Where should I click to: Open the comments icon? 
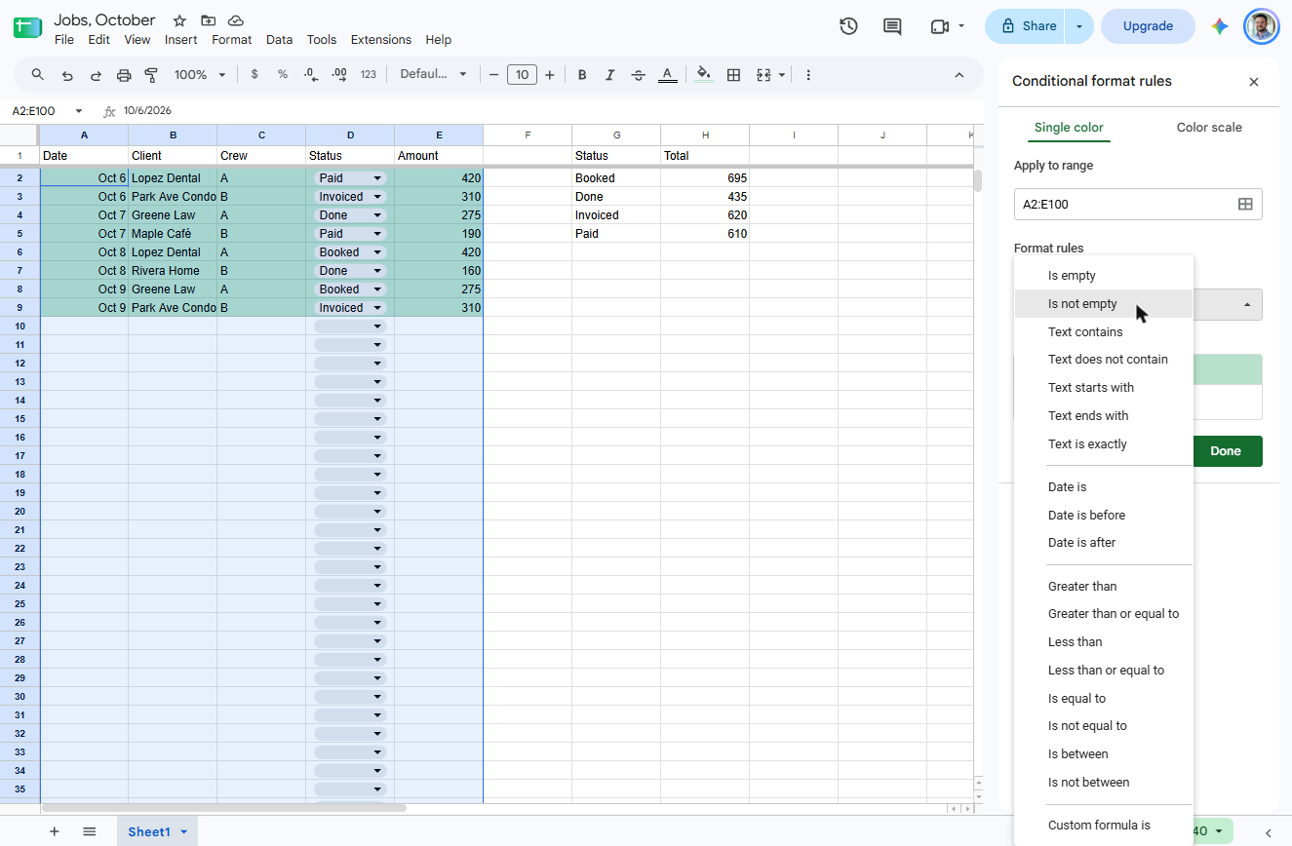pyautogui.click(x=892, y=26)
